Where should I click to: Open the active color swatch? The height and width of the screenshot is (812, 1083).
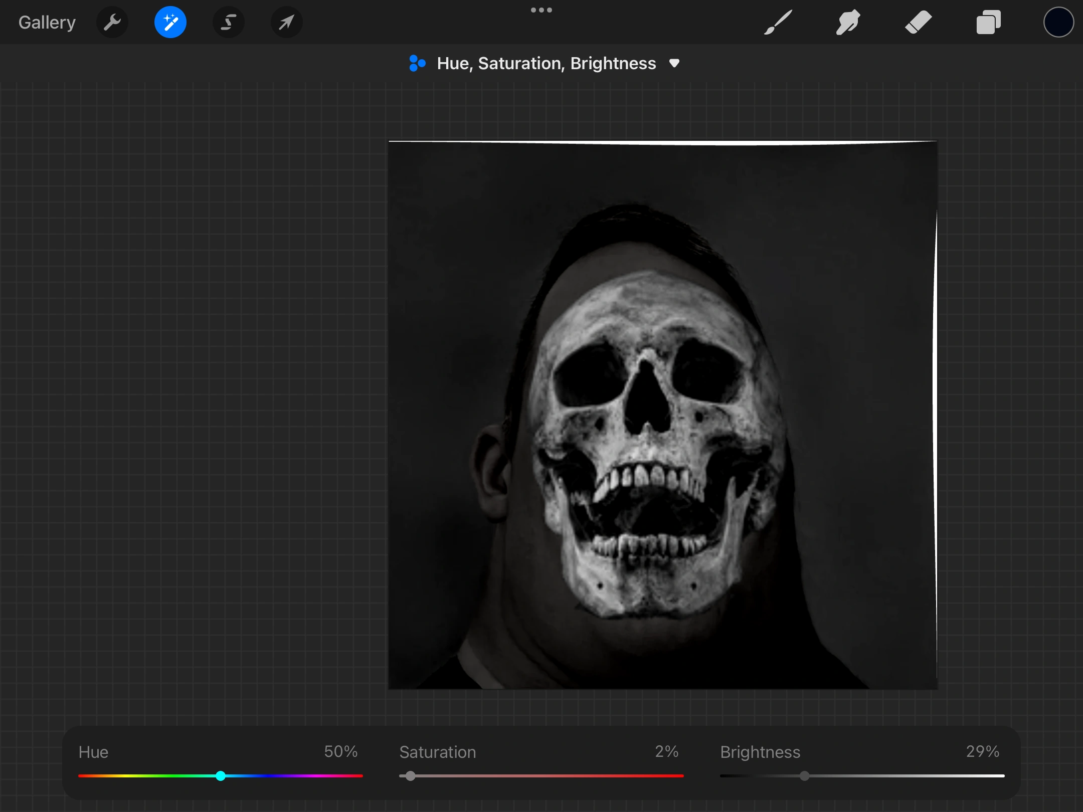point(1058,23)
